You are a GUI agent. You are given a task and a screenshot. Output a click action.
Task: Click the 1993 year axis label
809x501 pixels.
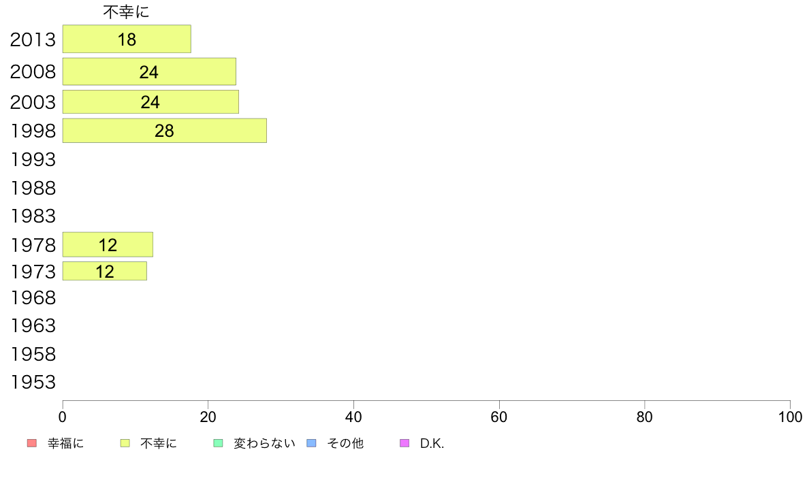[33, 159]
